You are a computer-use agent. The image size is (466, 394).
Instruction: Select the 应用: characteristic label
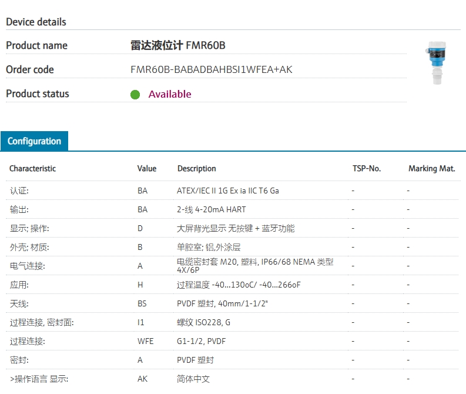(19, 285)
